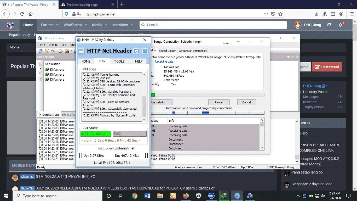Click the IDM connections progress strip
Screen dimensions: 357x201
point(207,113)
